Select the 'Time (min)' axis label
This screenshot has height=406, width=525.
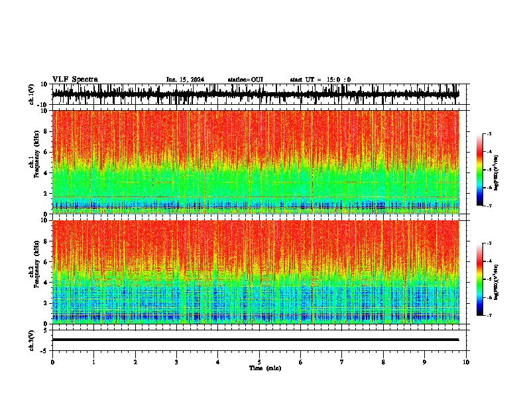(x=265, y=368)
